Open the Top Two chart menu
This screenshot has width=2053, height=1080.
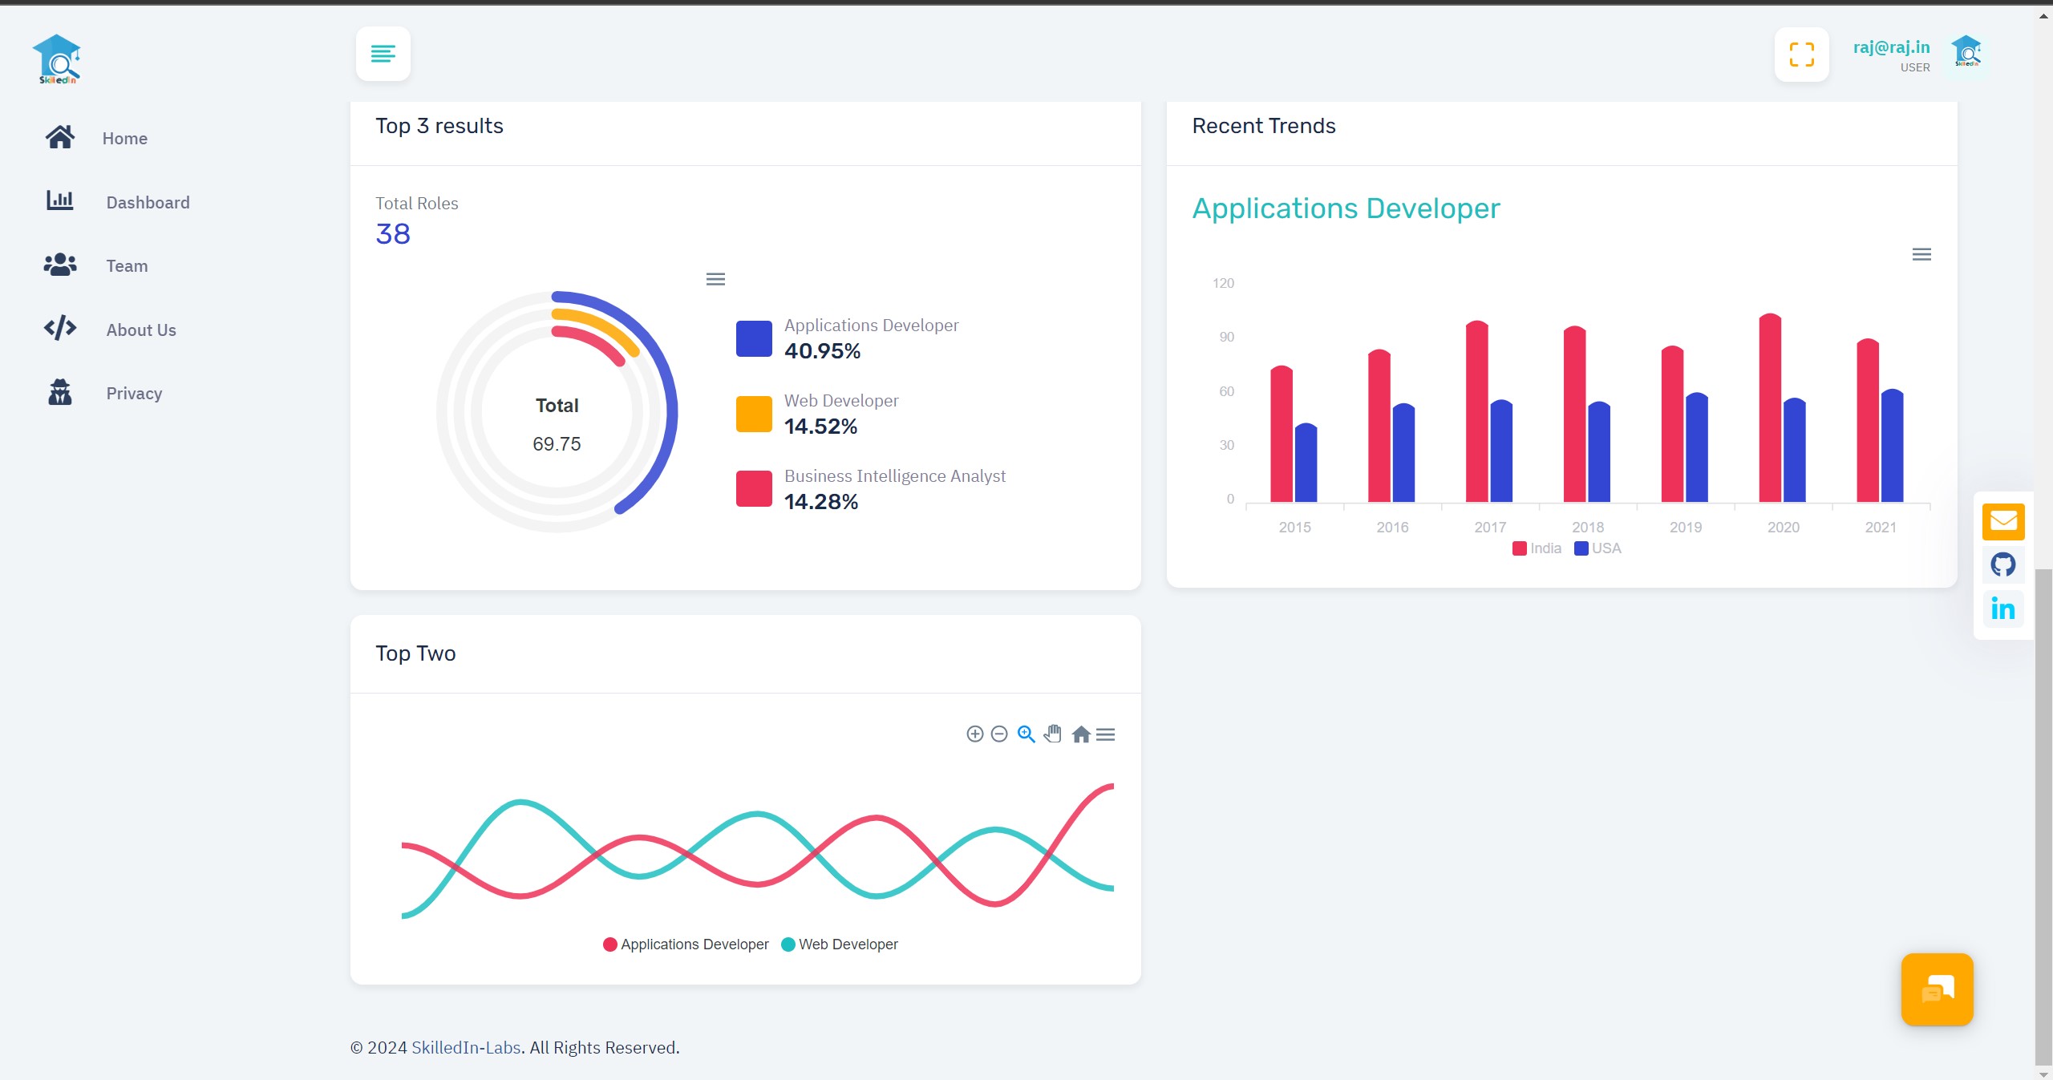pyautogui.click(x=1106, y=734)
